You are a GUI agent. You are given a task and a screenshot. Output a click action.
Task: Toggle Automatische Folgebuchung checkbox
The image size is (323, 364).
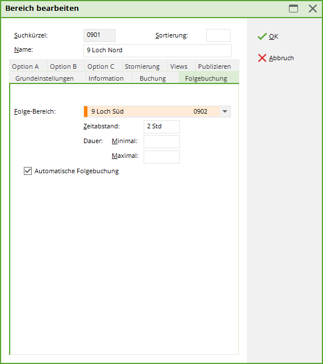click(x=28, y=171)
